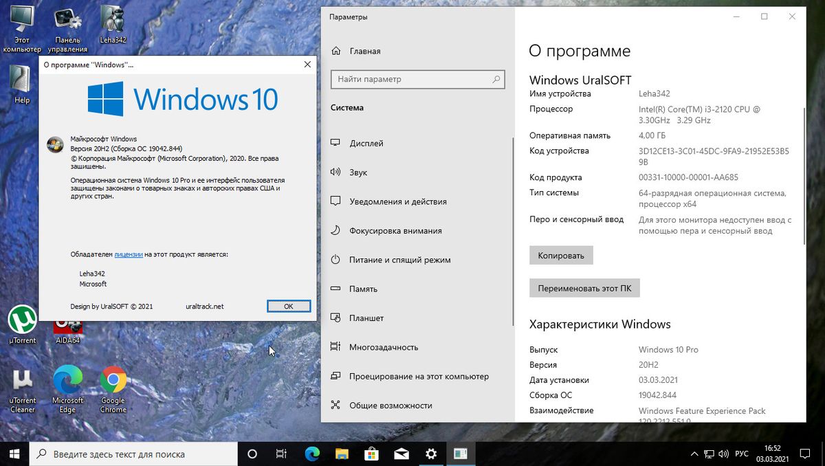Image resolution: width=825 pixels, height=466 pixels.
Task: Close the О программе Windows dialog
Action: point(307,65)
